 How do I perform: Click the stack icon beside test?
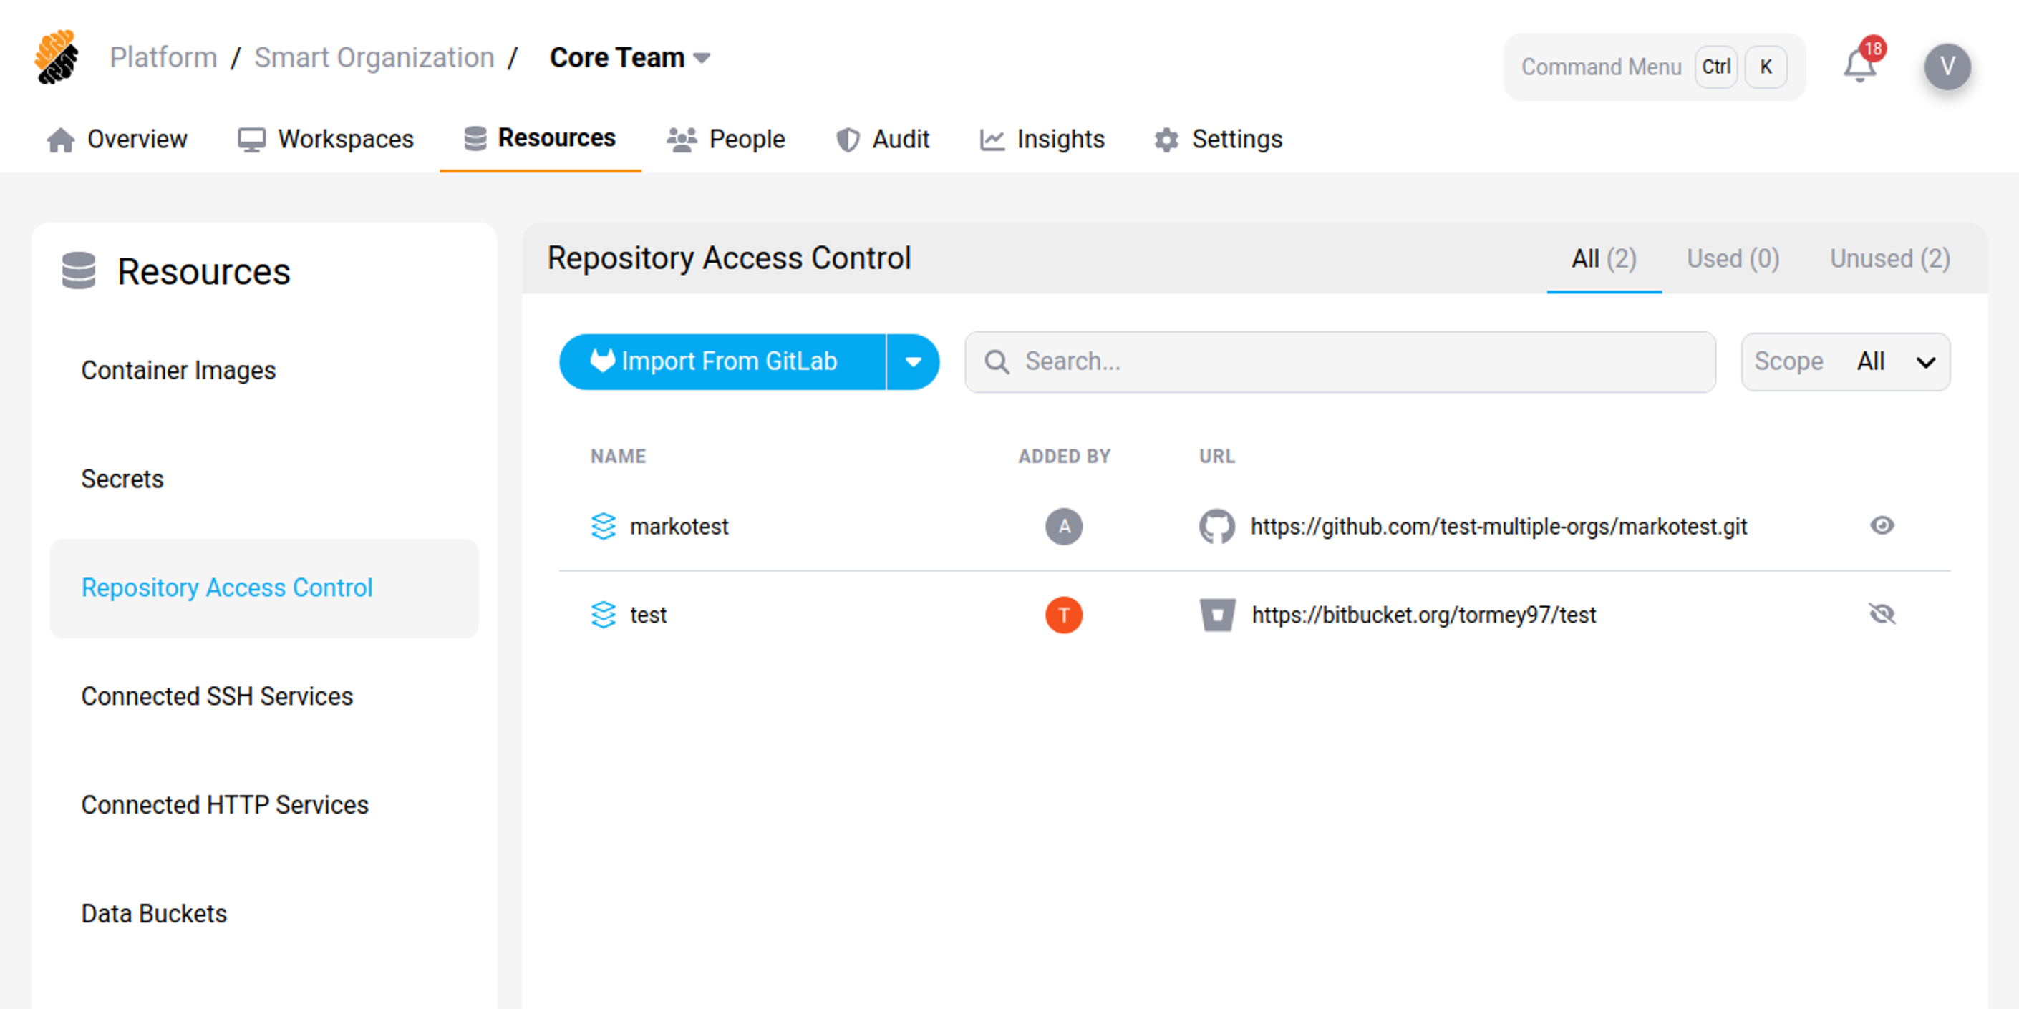point(603,614)
